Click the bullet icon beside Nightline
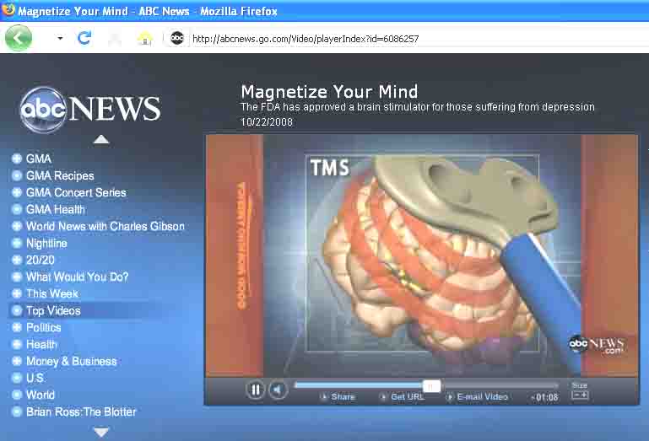The height and width of the screenshot is (441, 649). [x=17, y=243]
